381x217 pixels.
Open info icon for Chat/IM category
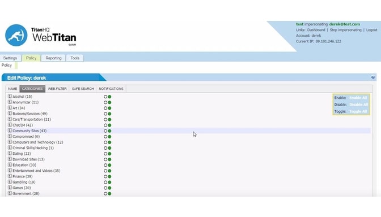pos(10,125)
